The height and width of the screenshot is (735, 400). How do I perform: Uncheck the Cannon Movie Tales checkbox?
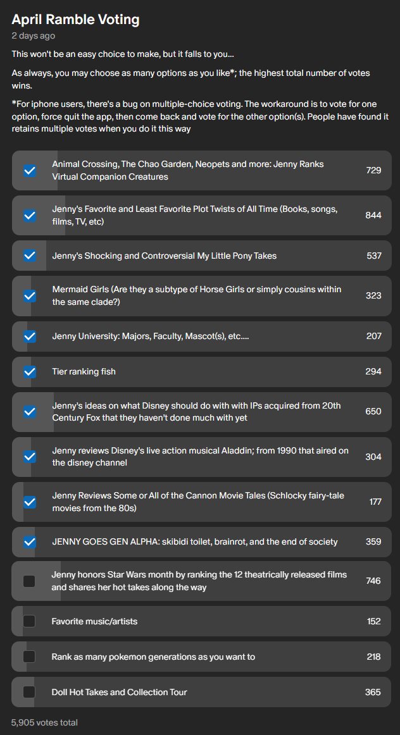[x=30, y=502]
